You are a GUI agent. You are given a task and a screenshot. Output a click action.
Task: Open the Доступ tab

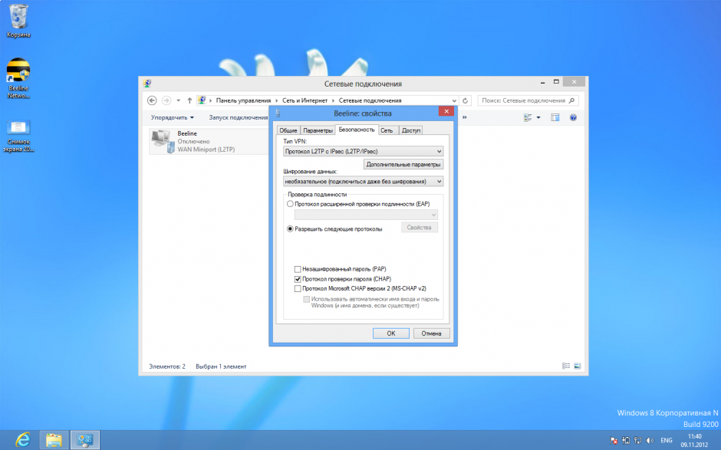click(x=410, y=130)
